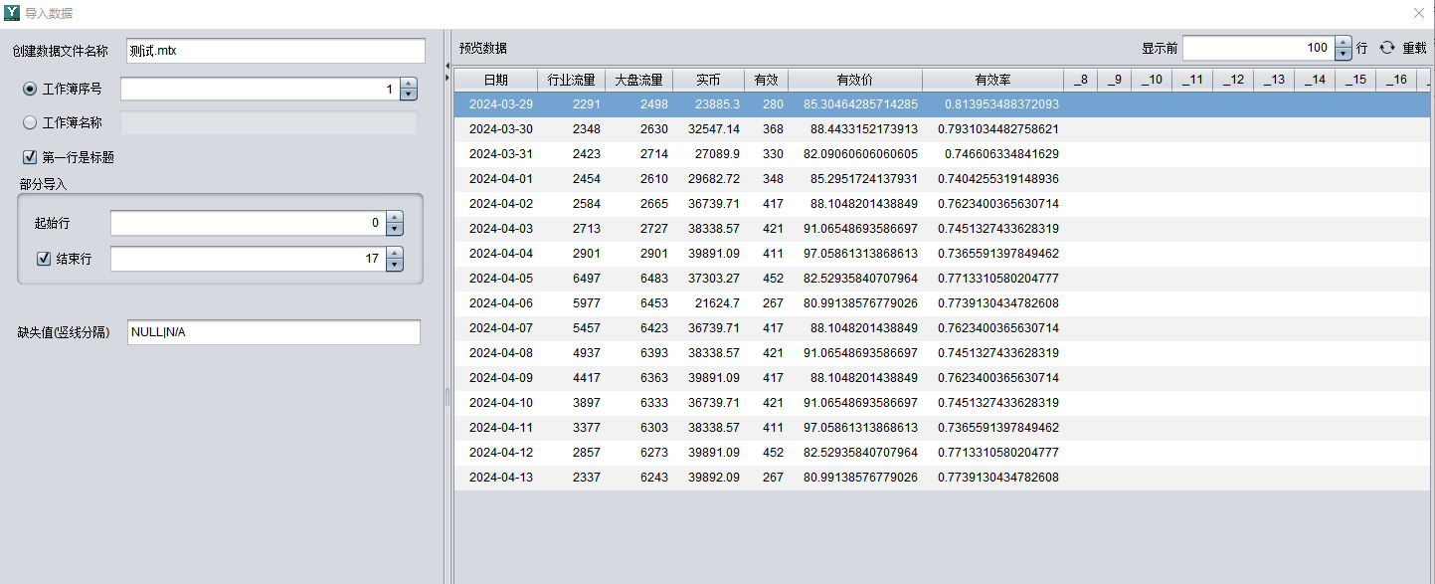
Task: Click the 日期 column header
Action: (495, 80)
